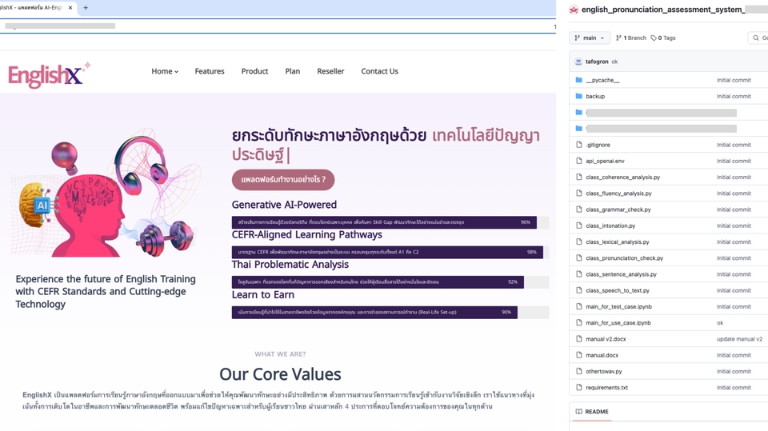
Task: Click the tafogron committer avatar
Action: pyautogui.click(x=578, y=62)
